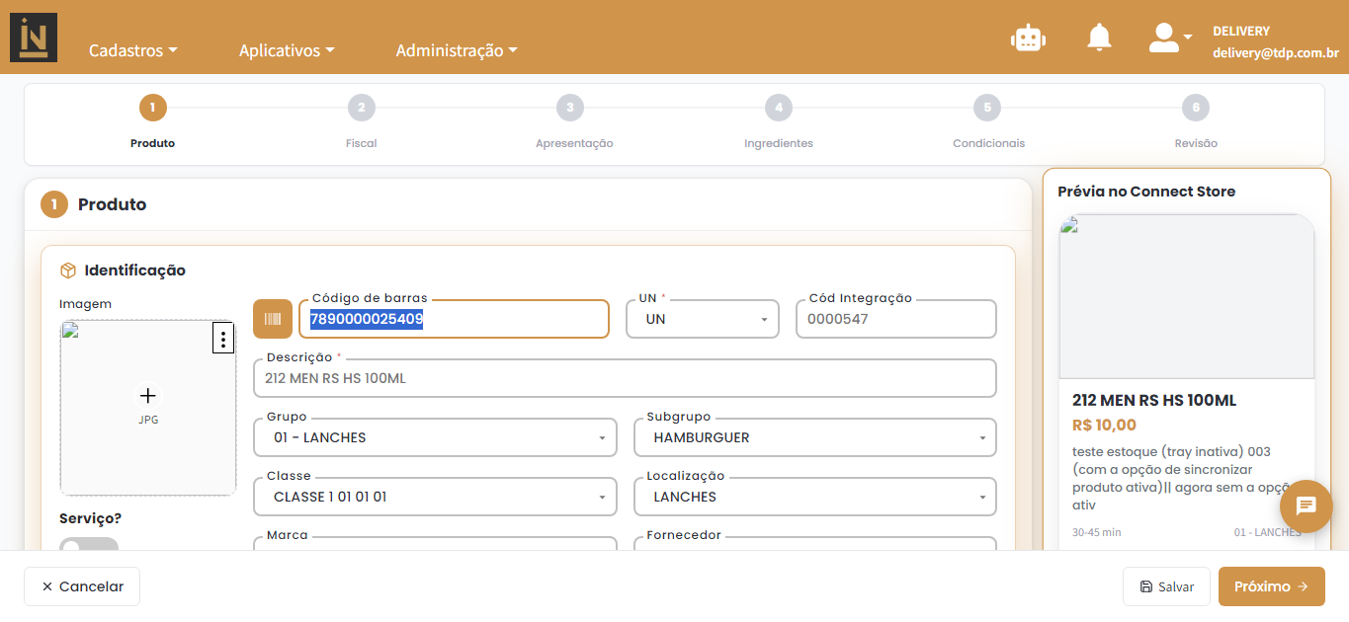
Task: Open the Cadastros menu
Action: (133, 50)
